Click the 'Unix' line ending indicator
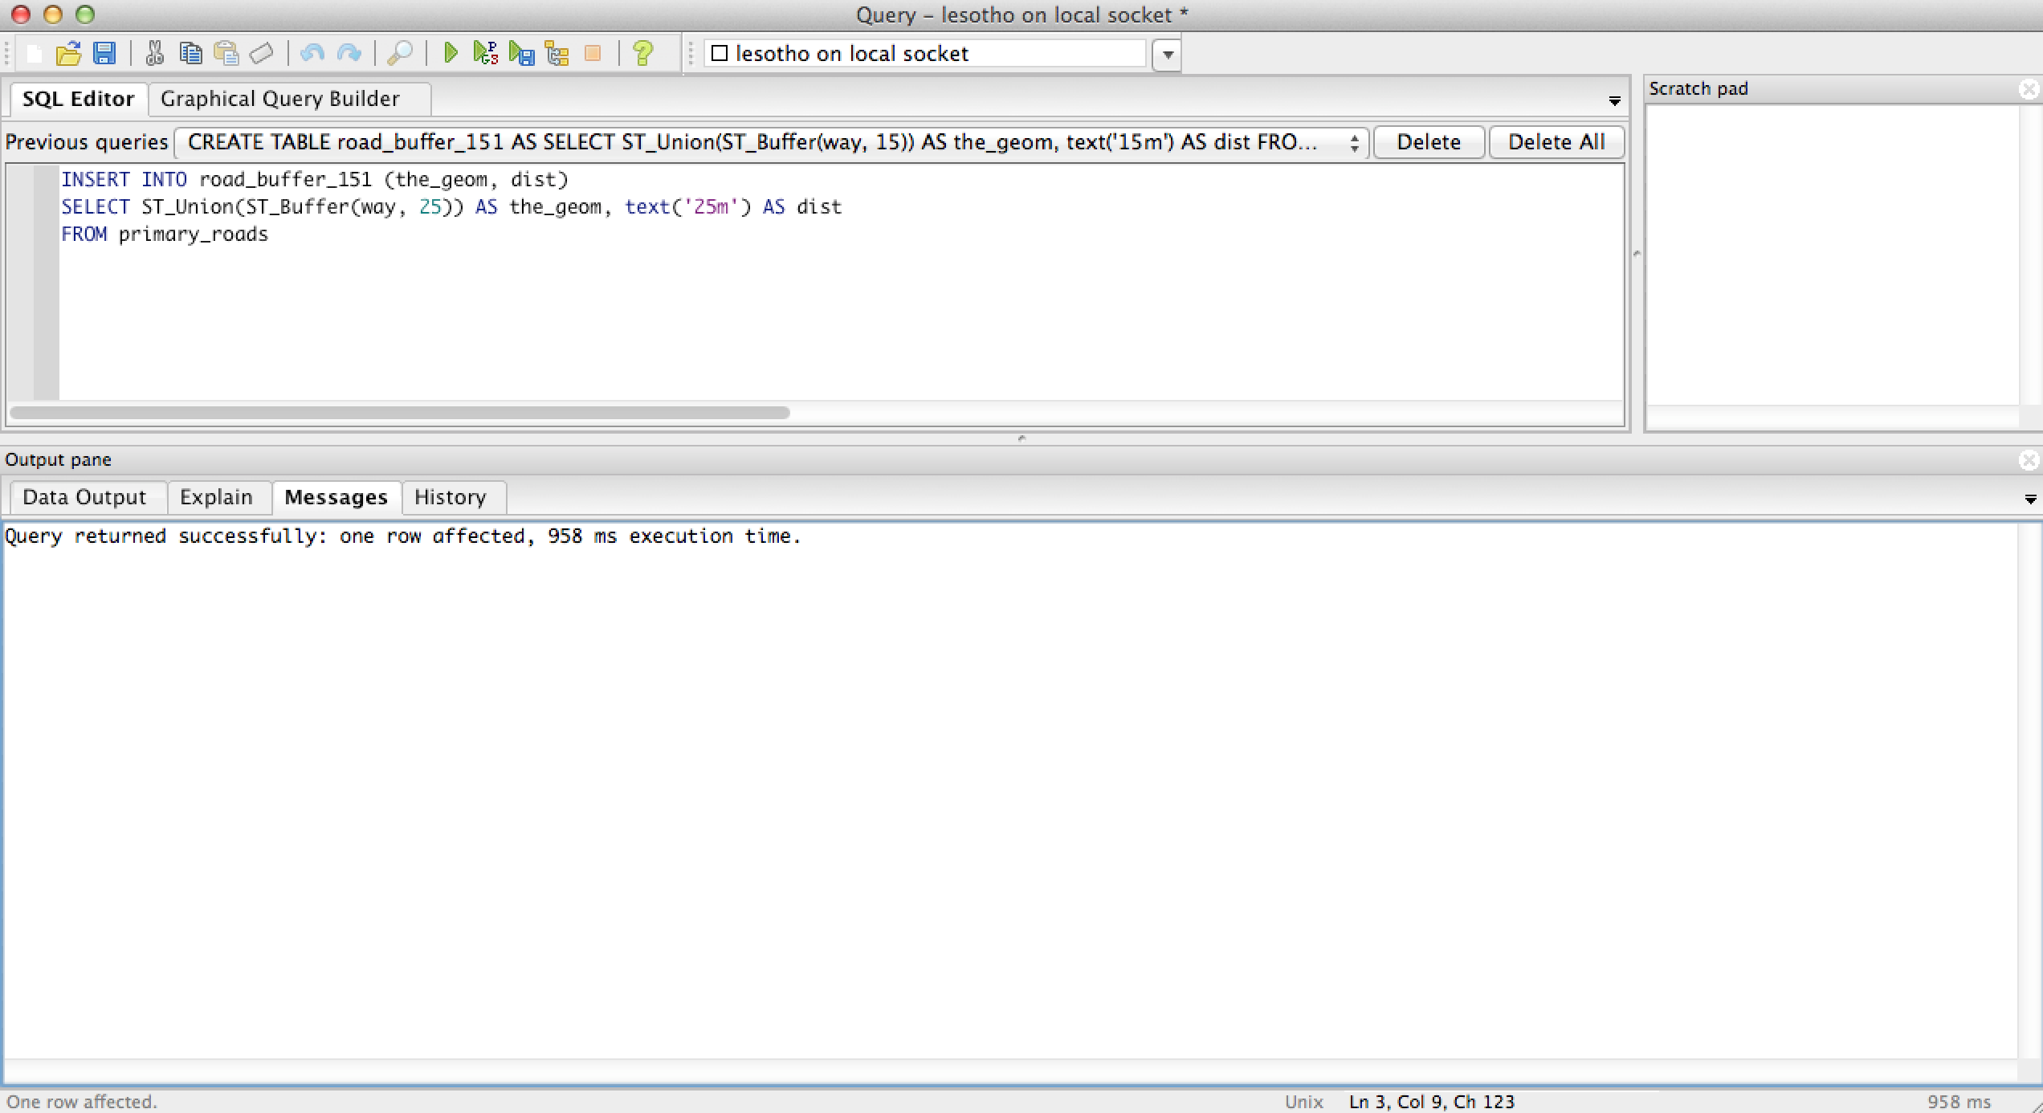 point(1303,1102)
